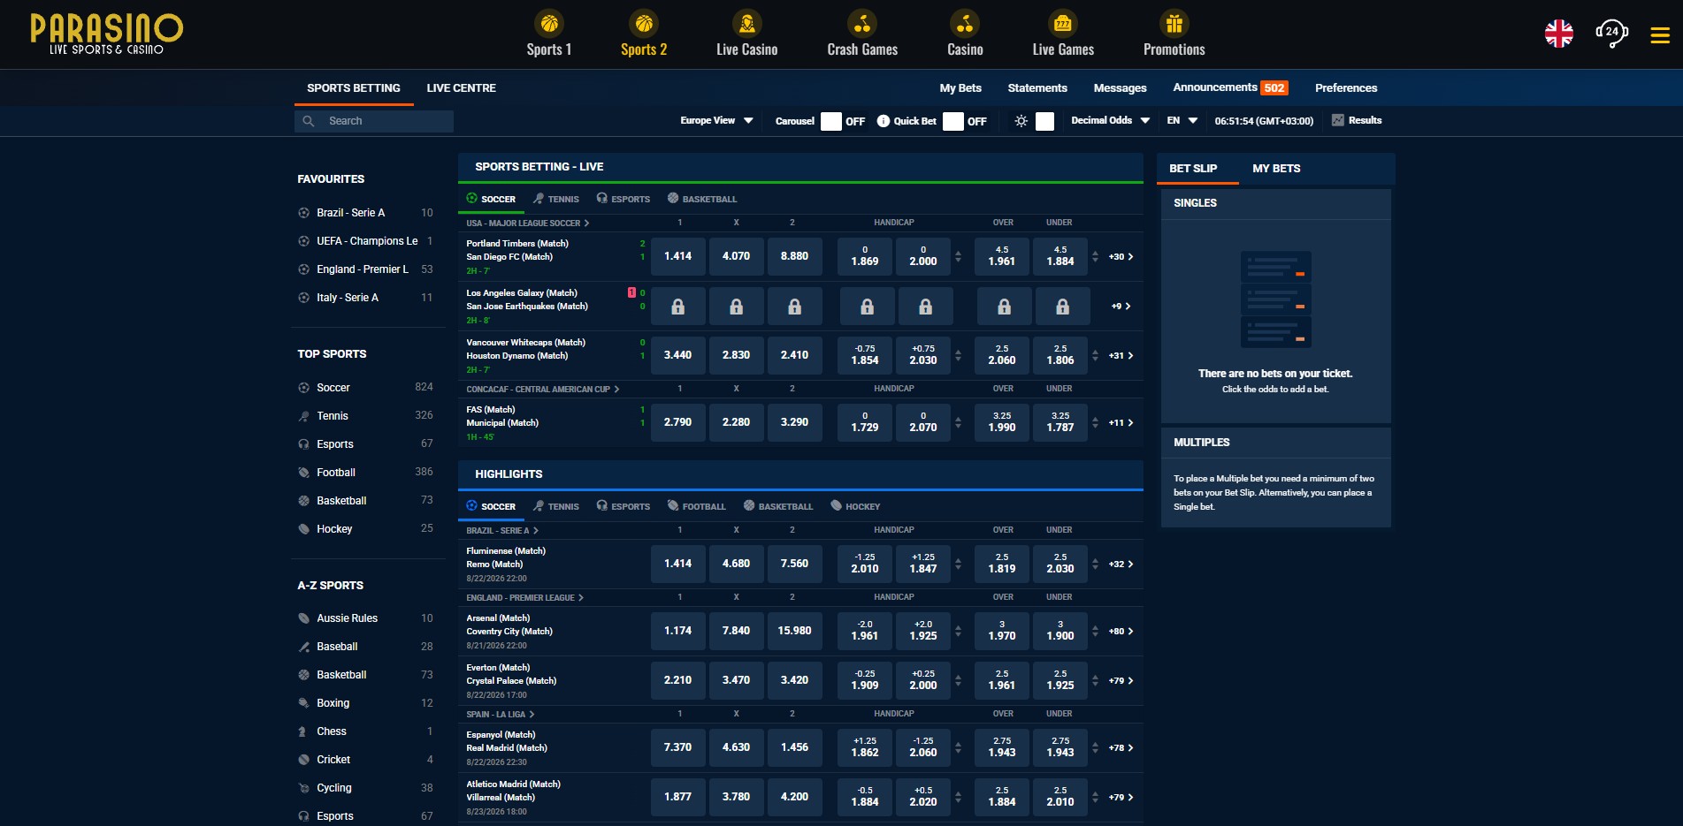Select Hockey tab in Highlights
The width and height of the screenshot is (1683, 826).
855,506
